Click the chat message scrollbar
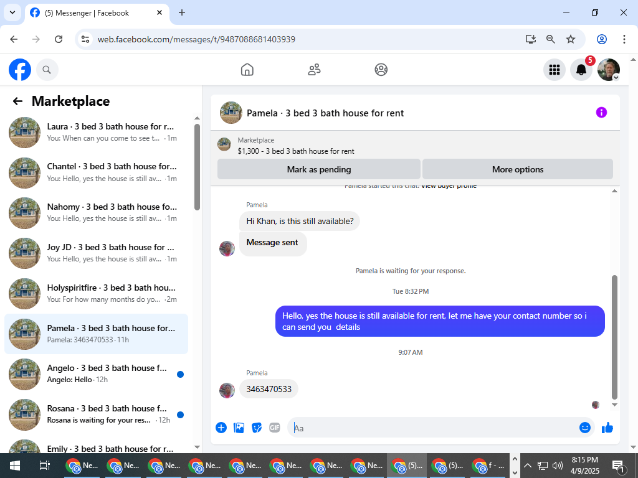Viewport: 638px width, 478px height. pyautogui.click(x=614, y=337)
